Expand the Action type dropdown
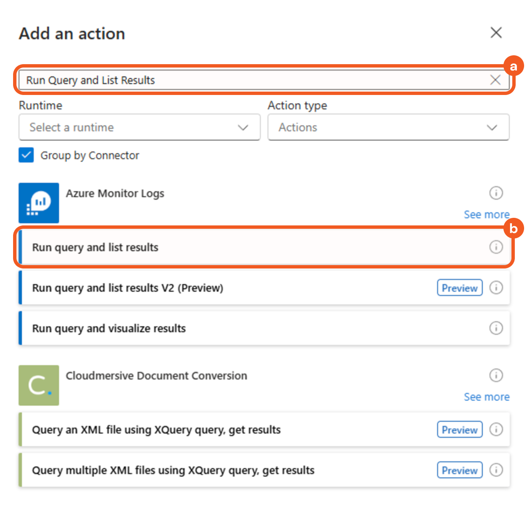Screen dimensions: 530x515 [388, 127]
